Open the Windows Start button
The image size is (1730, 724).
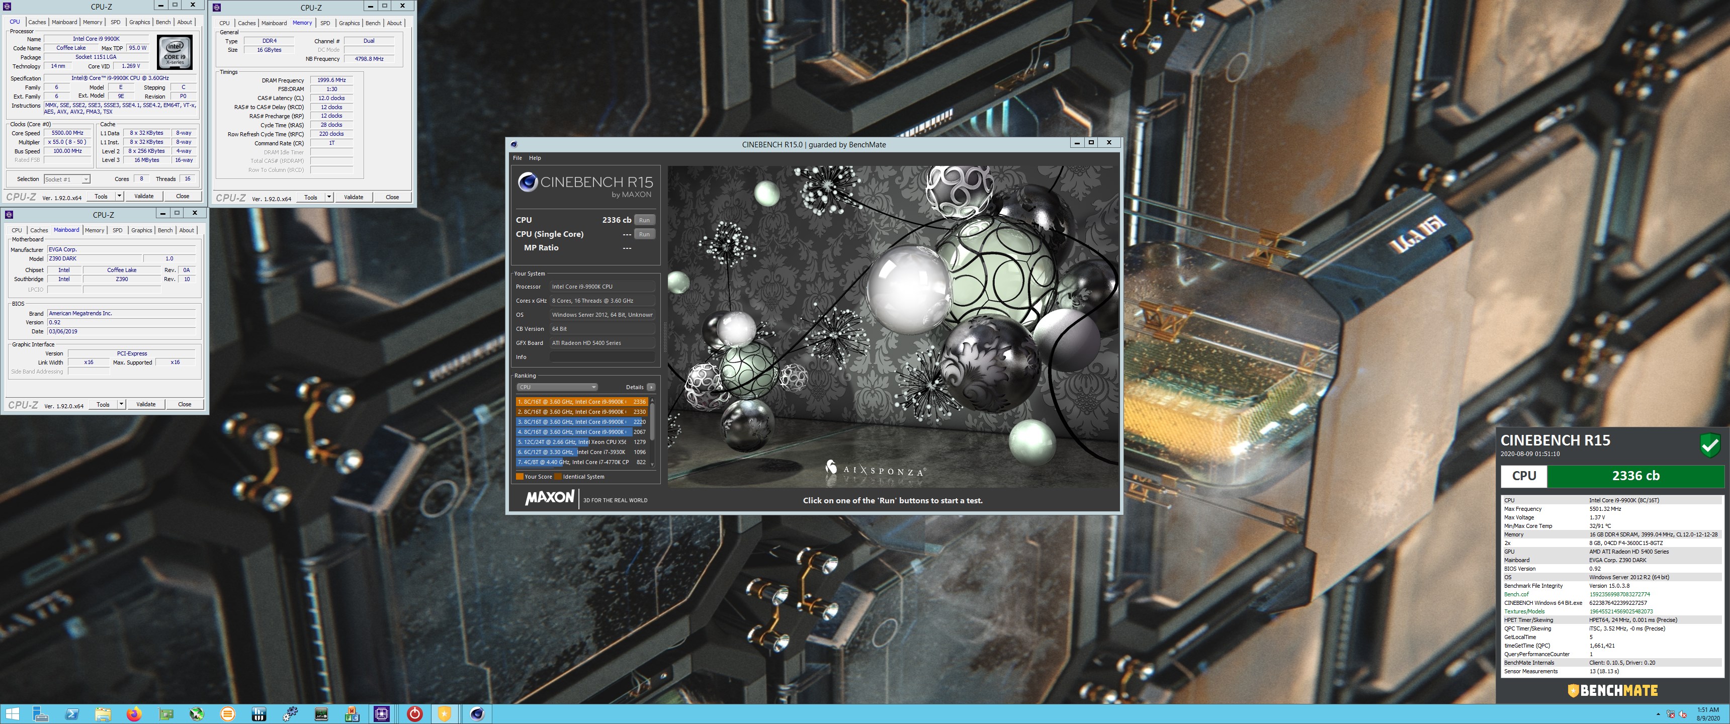[x=13, y=714]
